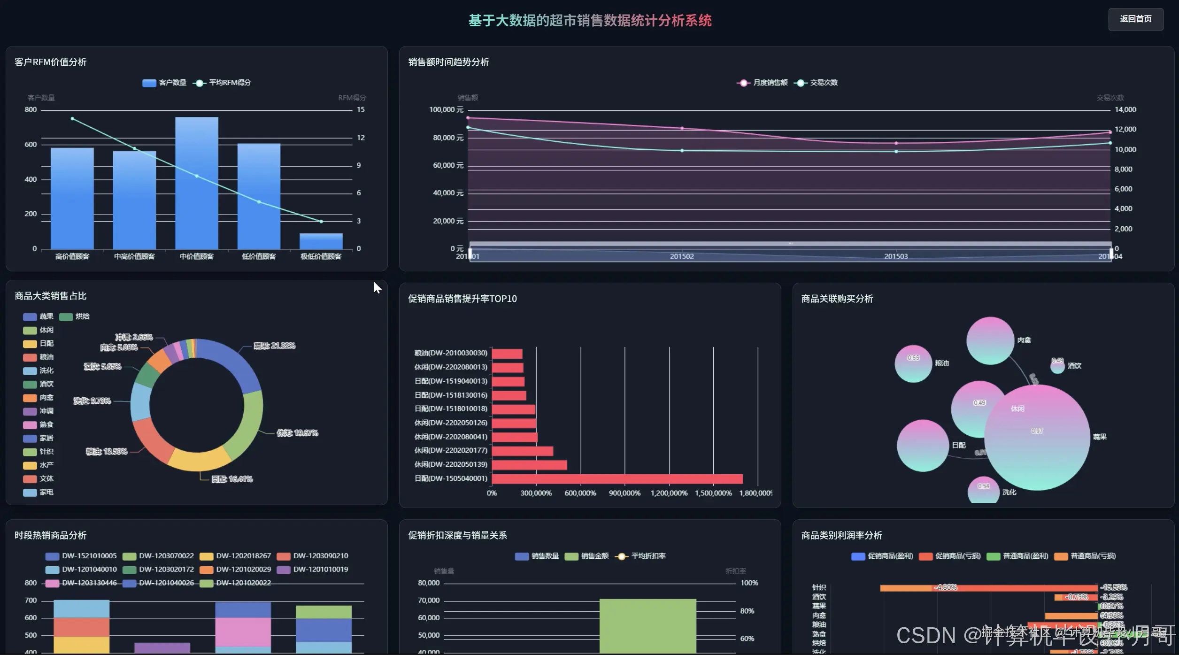The width and height of the screenshot is (1179, 655).
Task: Click the 肉禽 bubble node
Action: 990,340
